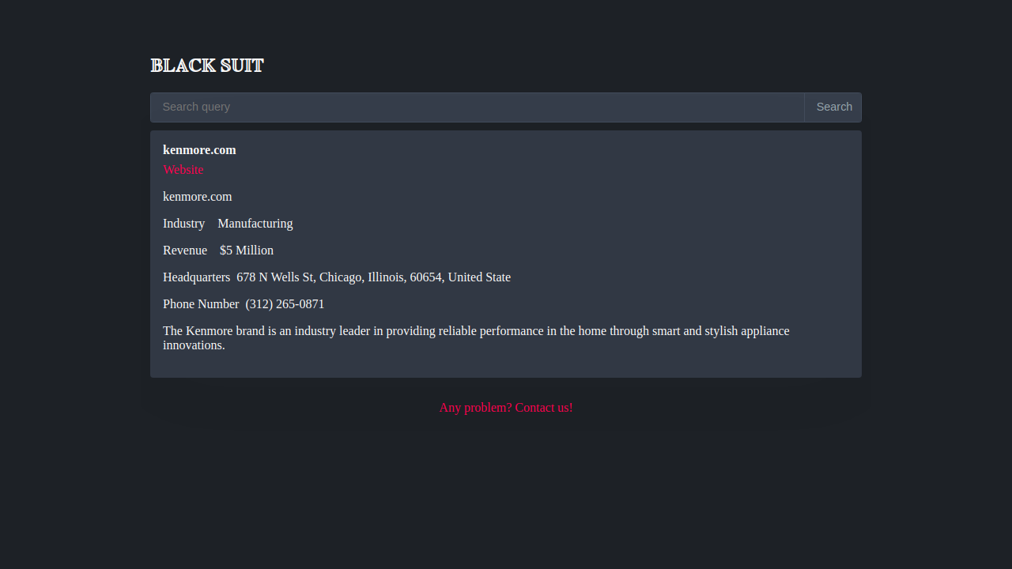Click the United State country text

pyautogui.click(x=479, y=277)
